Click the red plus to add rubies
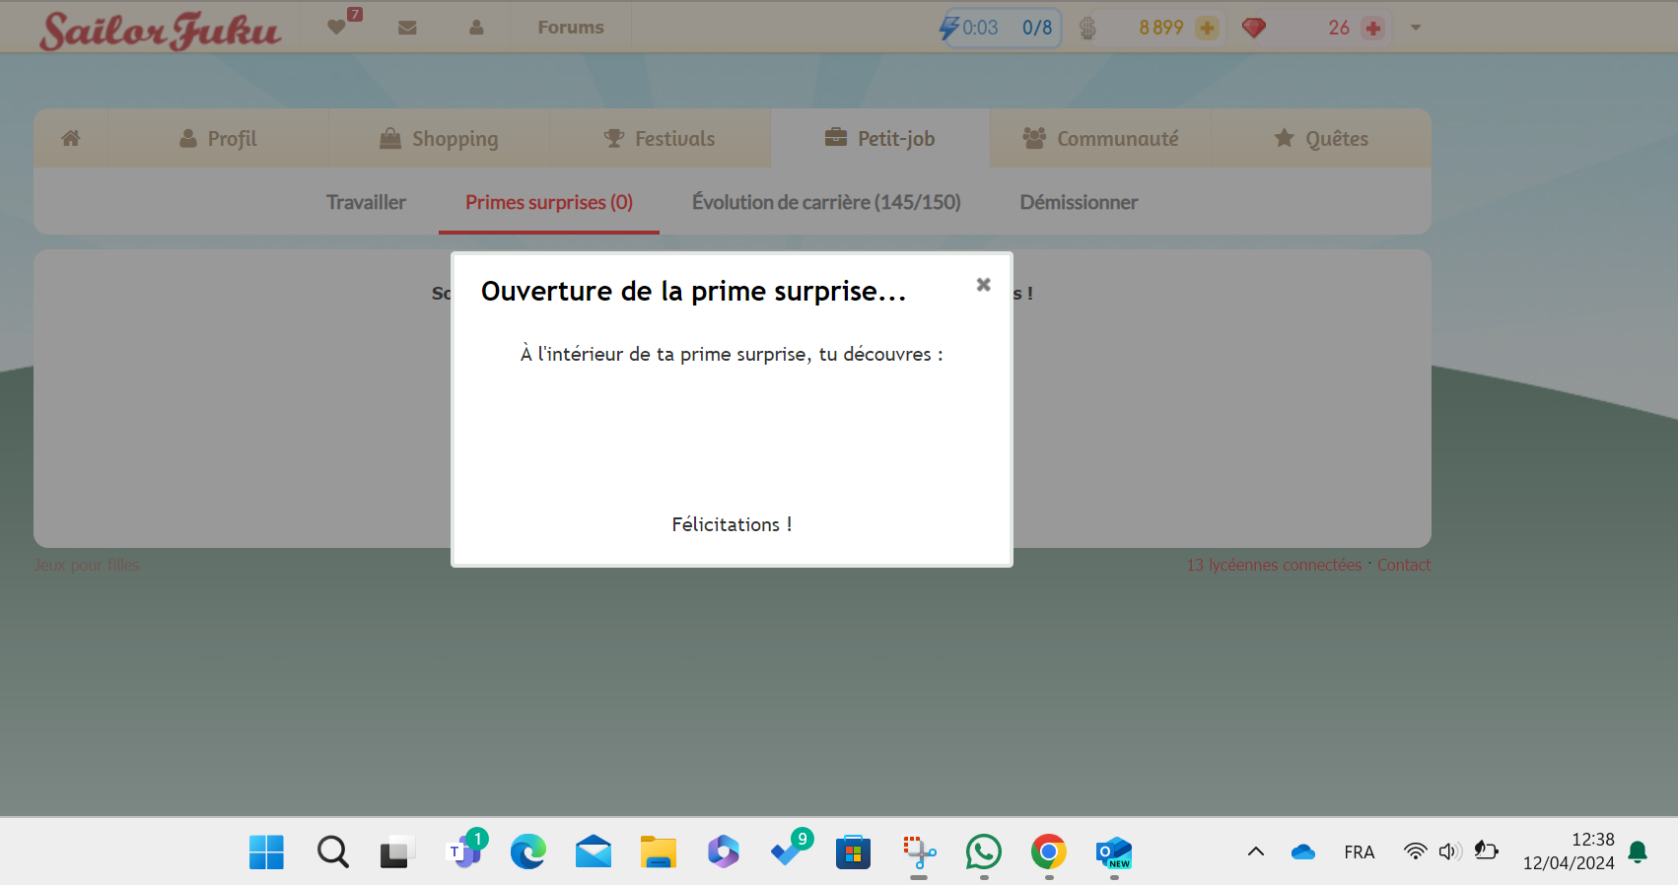1678x885 pixels. point(1372,29)
